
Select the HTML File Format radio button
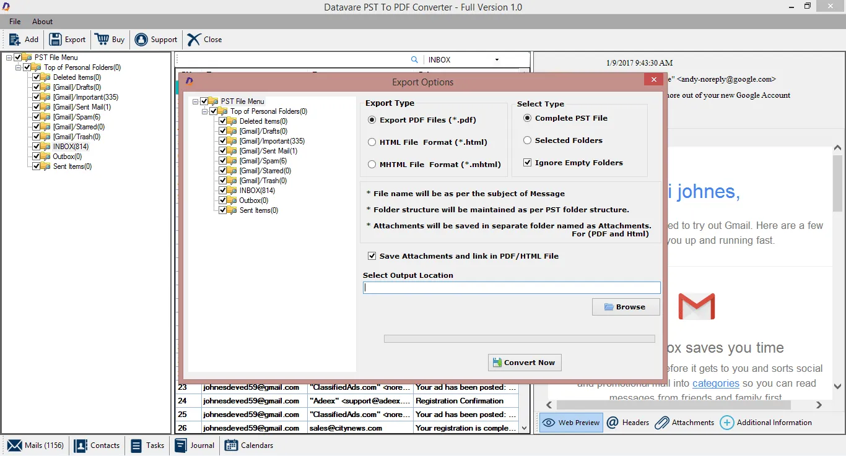click(x=372, y=142)
